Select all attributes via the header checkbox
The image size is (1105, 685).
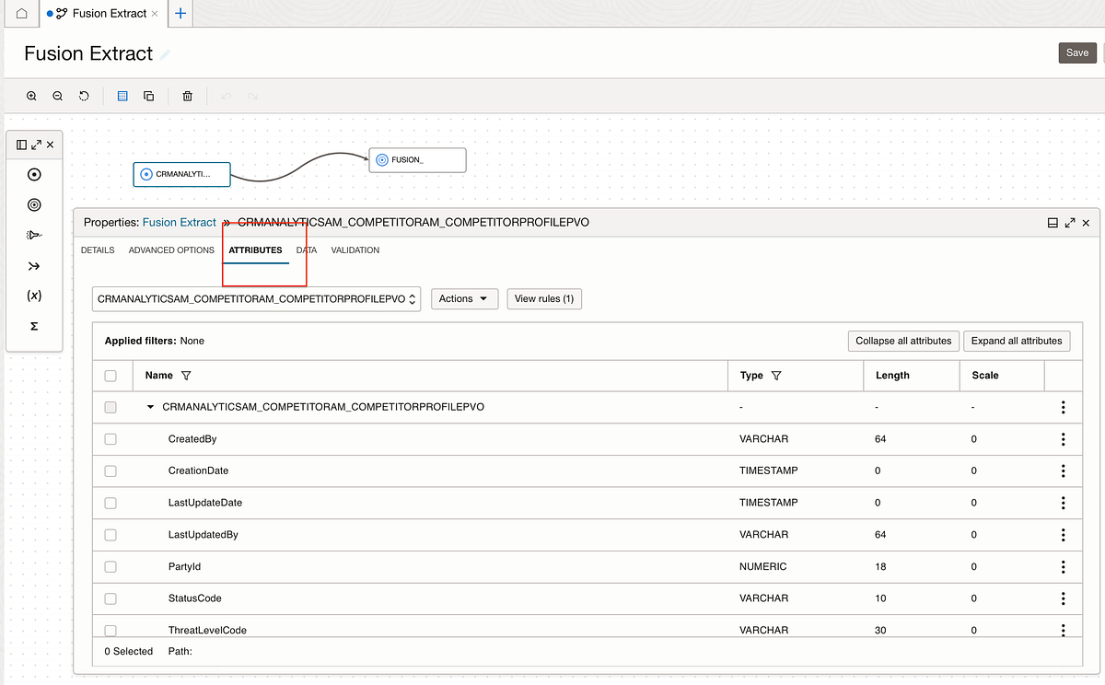coord(110,375)
